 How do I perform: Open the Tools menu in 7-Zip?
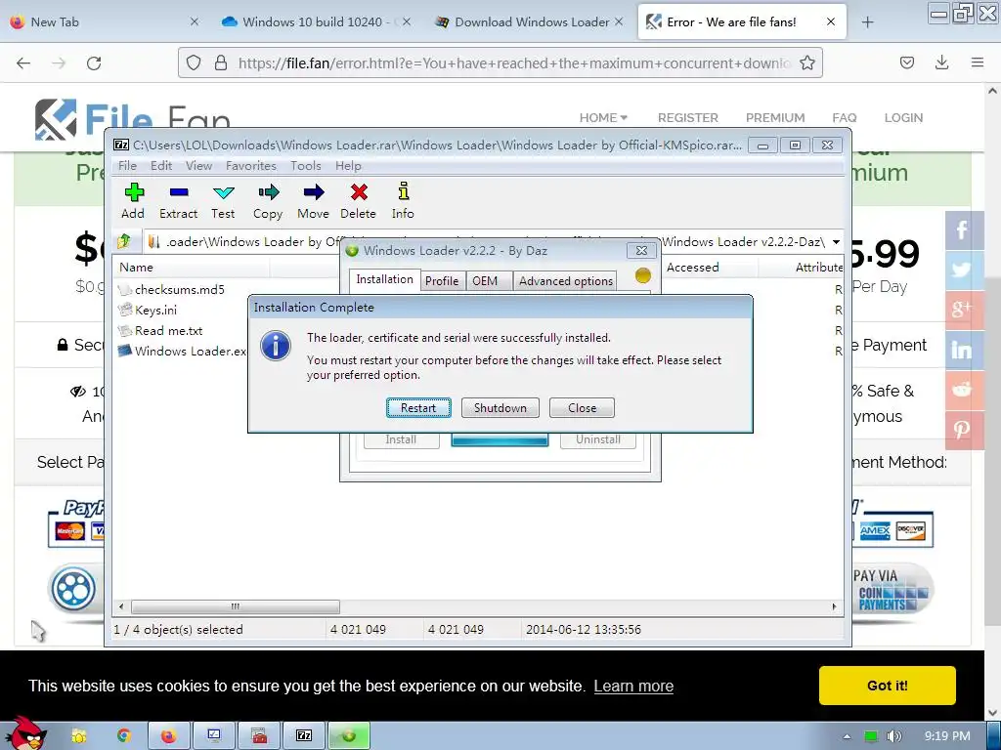coord(306,166)
